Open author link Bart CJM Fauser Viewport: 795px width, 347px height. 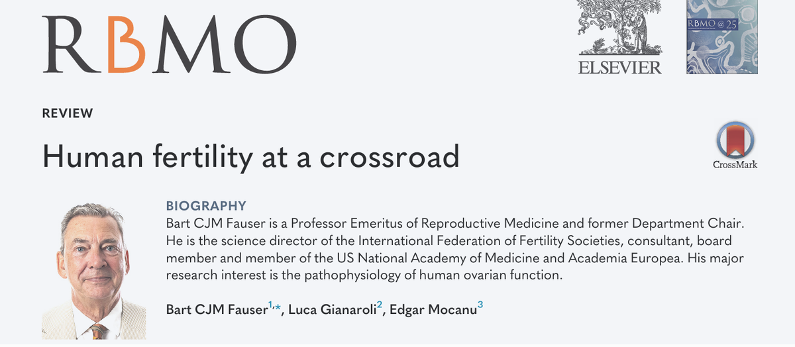pos(215,309)
